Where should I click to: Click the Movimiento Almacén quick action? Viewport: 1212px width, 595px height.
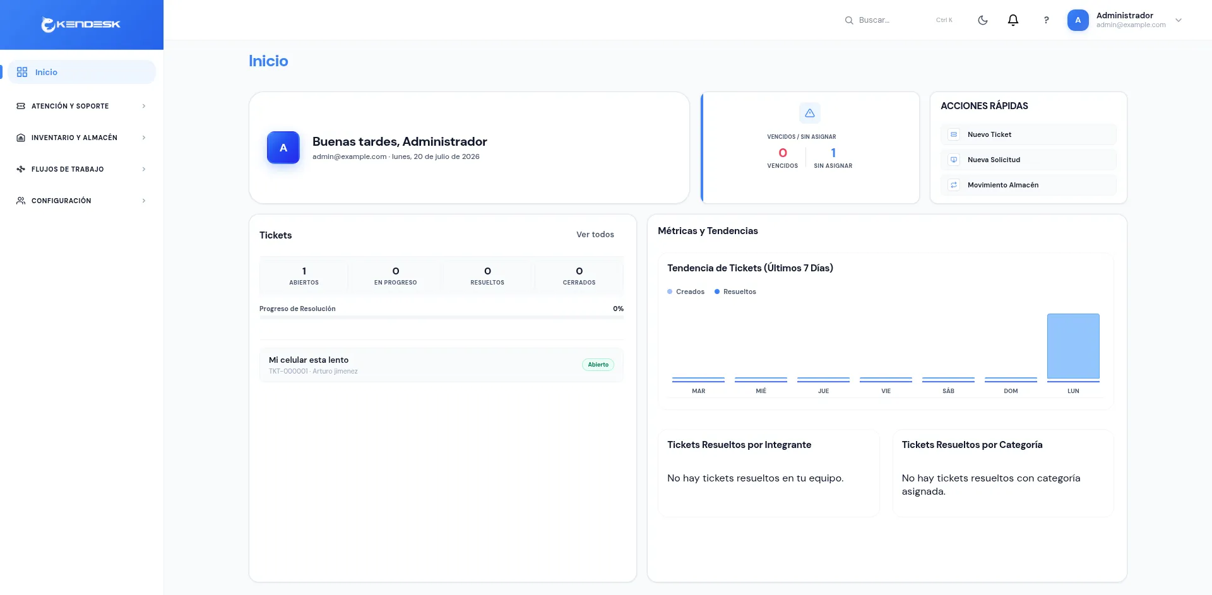[x=1028, y=185]
